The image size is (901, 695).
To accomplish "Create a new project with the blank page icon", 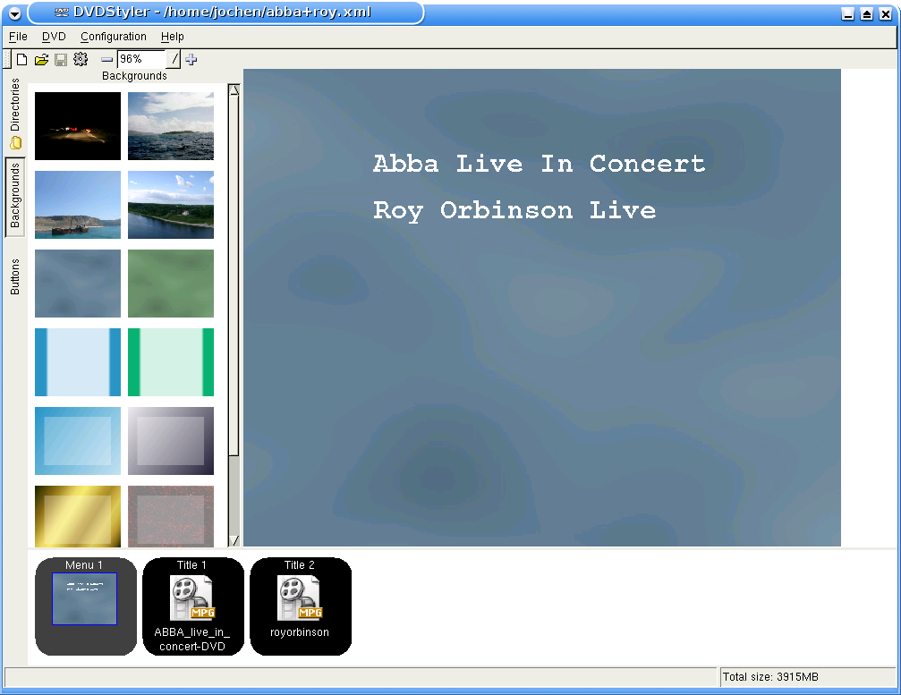I will click(x=22, y=60).
